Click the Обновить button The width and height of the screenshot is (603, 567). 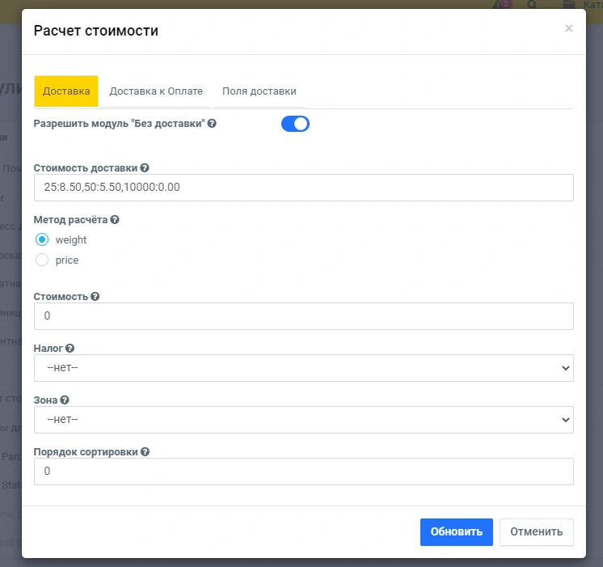click(456, 531)
